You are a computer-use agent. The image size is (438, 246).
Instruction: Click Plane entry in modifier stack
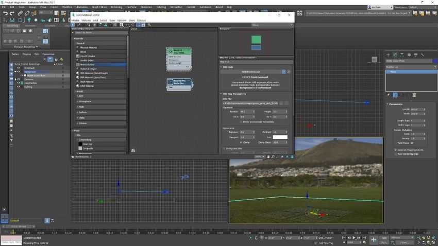411,72
